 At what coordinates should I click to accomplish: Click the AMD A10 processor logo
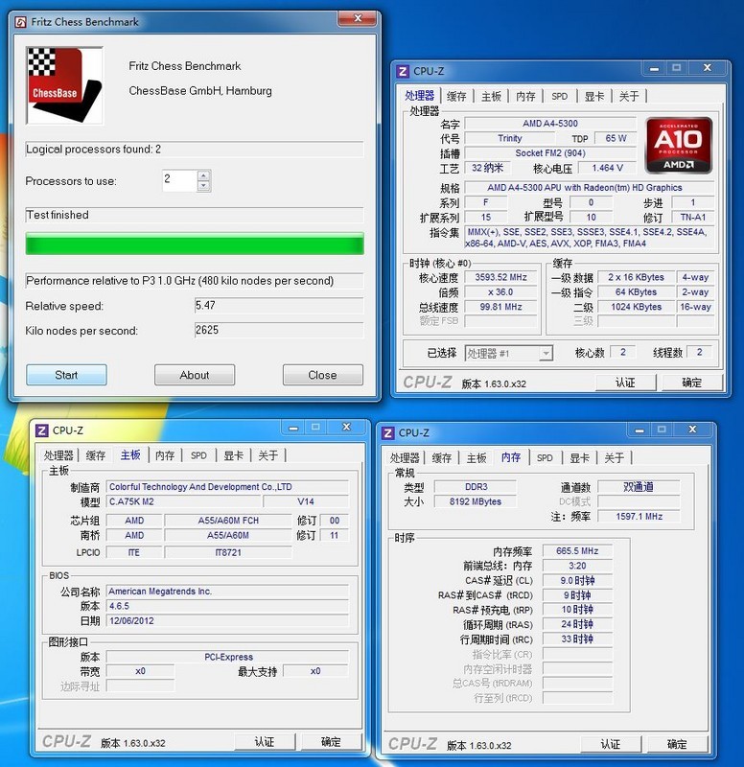click(x=679, y=146)
